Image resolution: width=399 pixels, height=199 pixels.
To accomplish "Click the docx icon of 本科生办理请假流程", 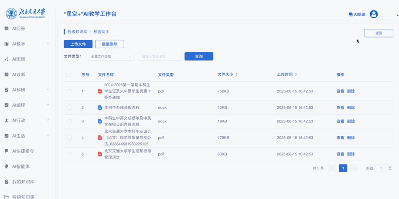I will tap(100, 108).
